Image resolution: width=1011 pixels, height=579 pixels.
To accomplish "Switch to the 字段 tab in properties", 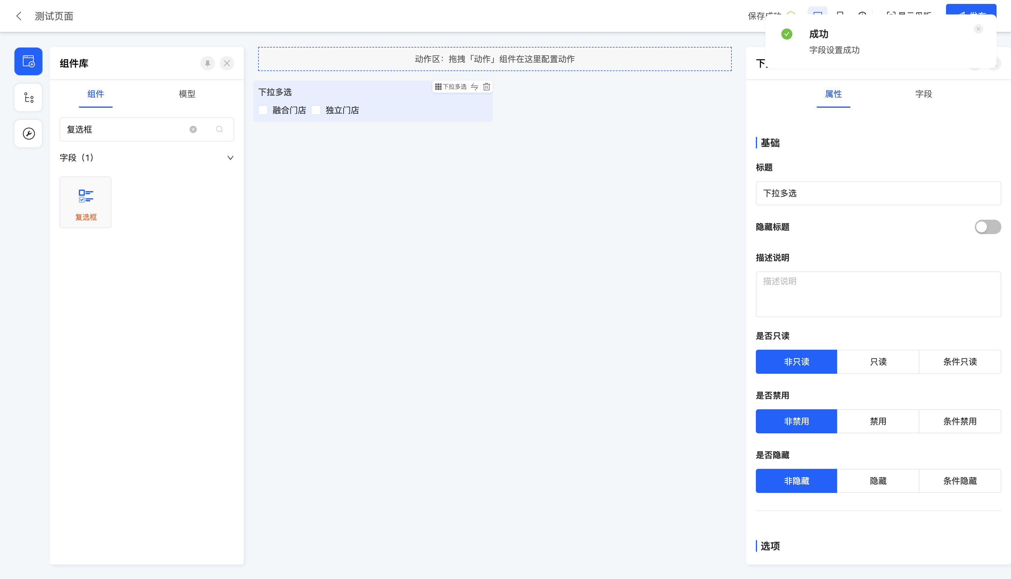I will tap(923, 94).
